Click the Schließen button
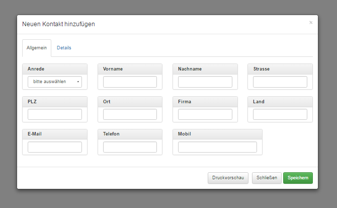This screenshot has height=208, width=337. (267, 178)
